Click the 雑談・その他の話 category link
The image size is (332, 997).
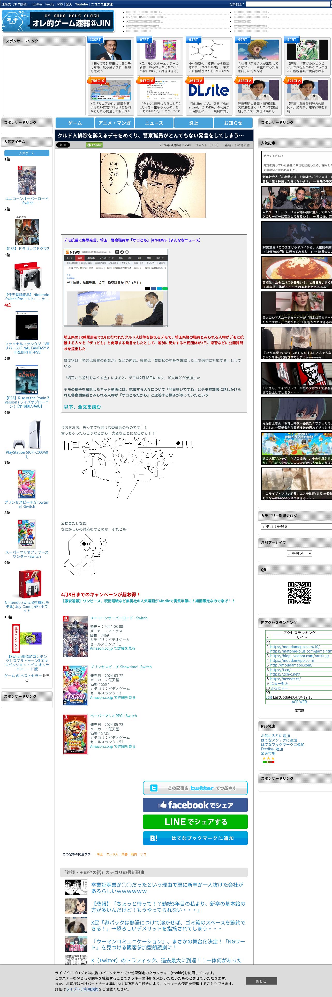[237, 145]
